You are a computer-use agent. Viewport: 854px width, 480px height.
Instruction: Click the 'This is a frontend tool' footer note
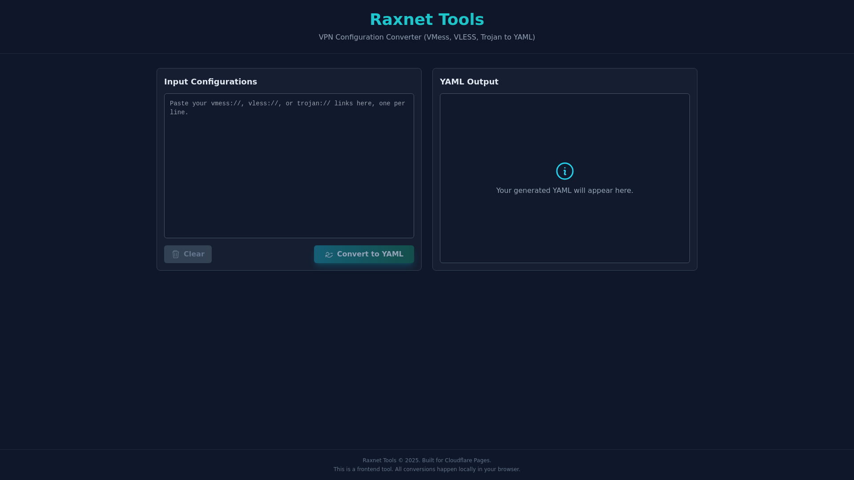(x=427, y=469)
